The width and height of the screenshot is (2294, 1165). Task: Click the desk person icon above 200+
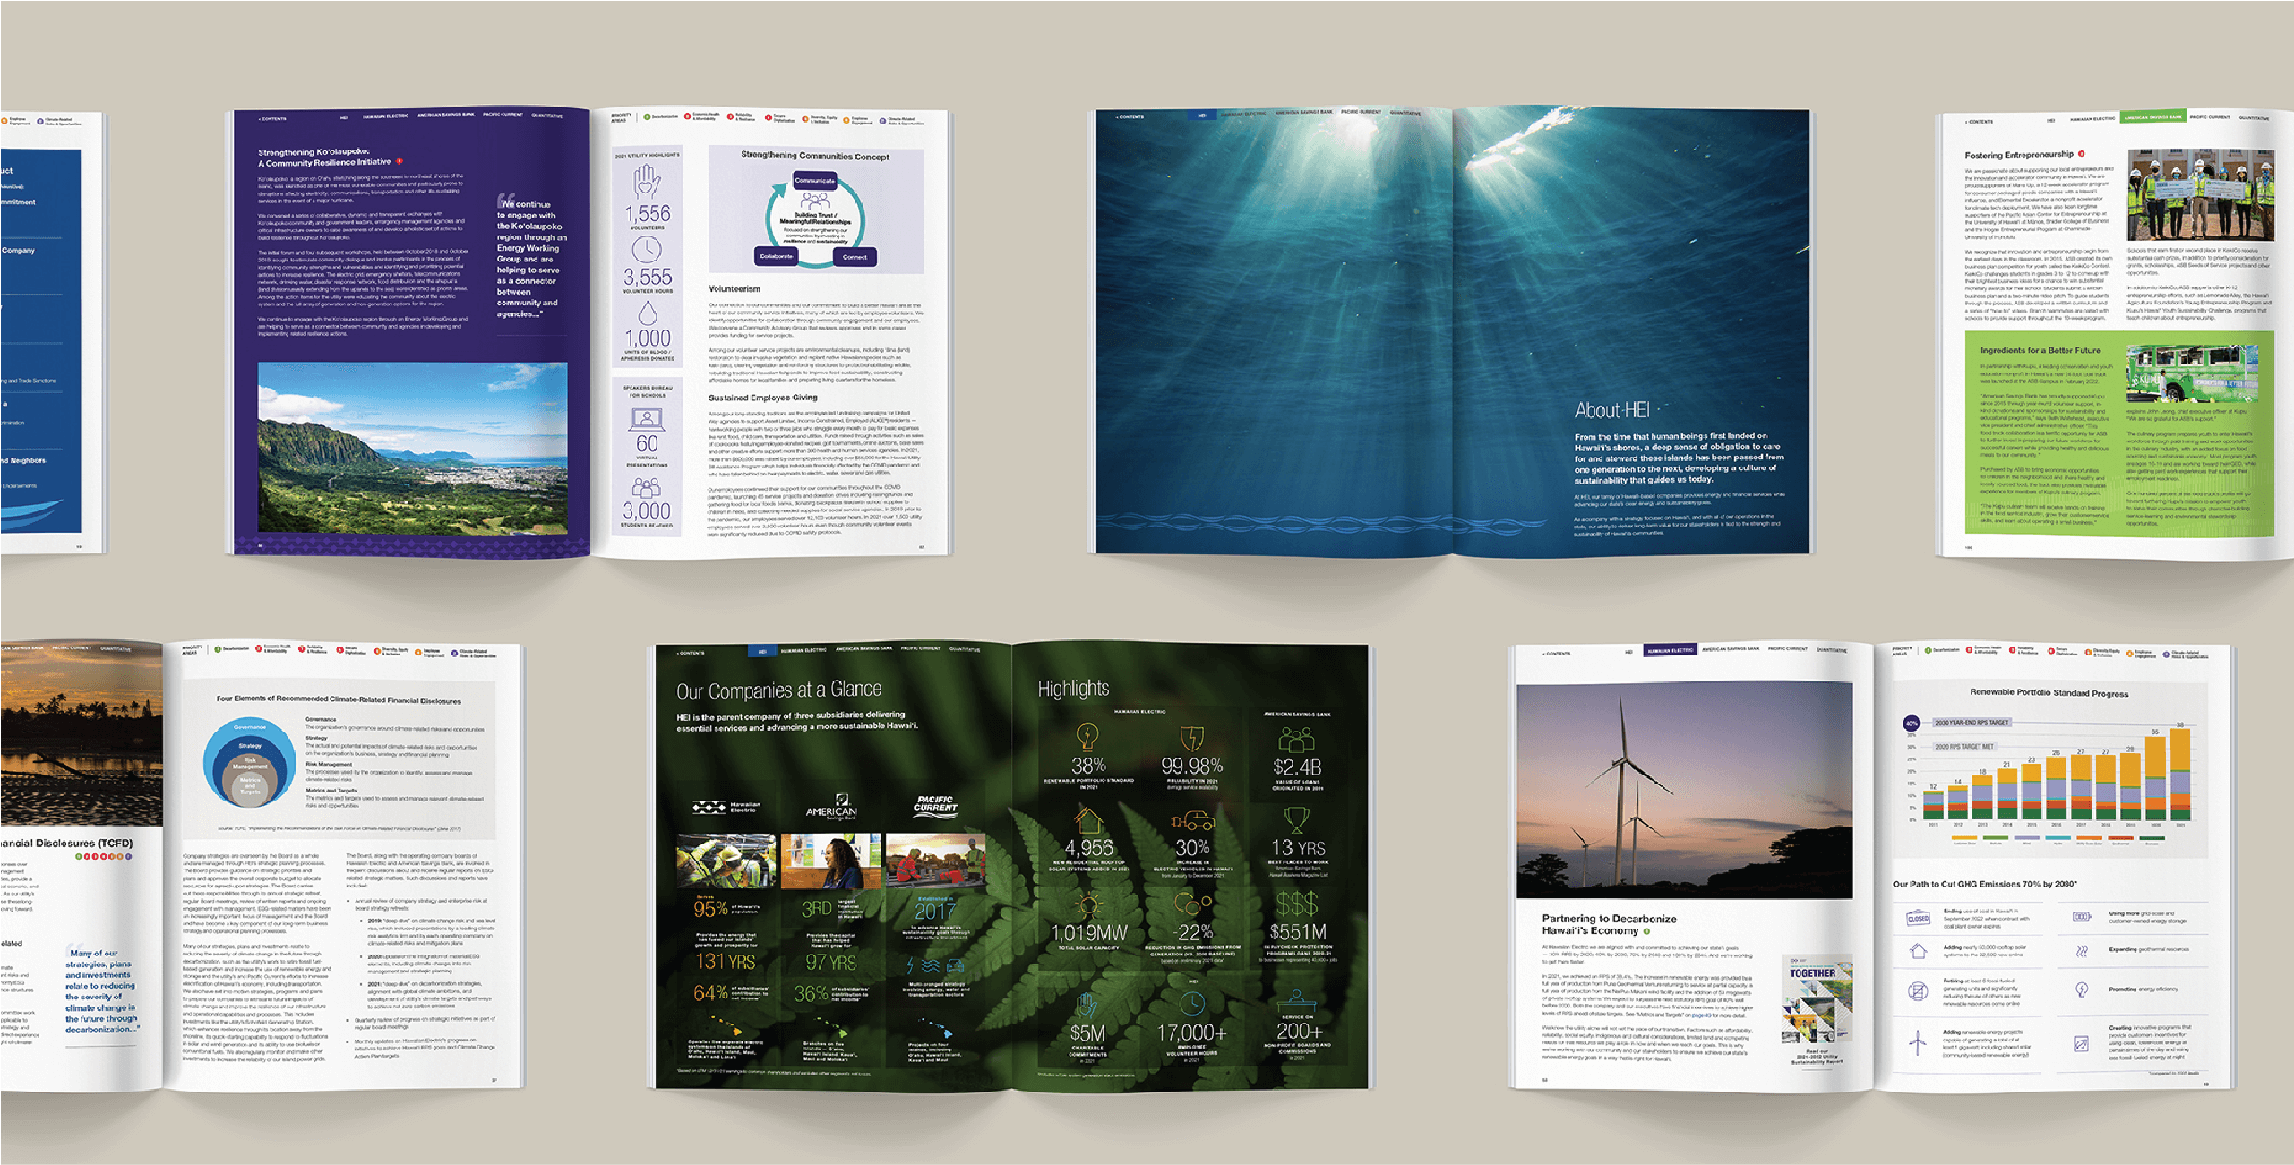1296,999
